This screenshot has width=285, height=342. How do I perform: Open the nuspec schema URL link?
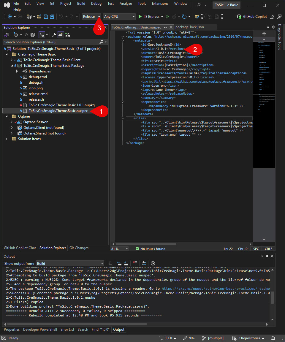coord(204,37)
